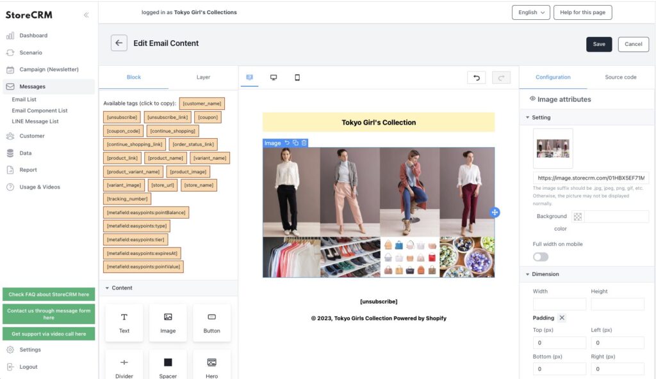Switch to the Layer tab
The image size is (656, 379).
pos(203,77)
